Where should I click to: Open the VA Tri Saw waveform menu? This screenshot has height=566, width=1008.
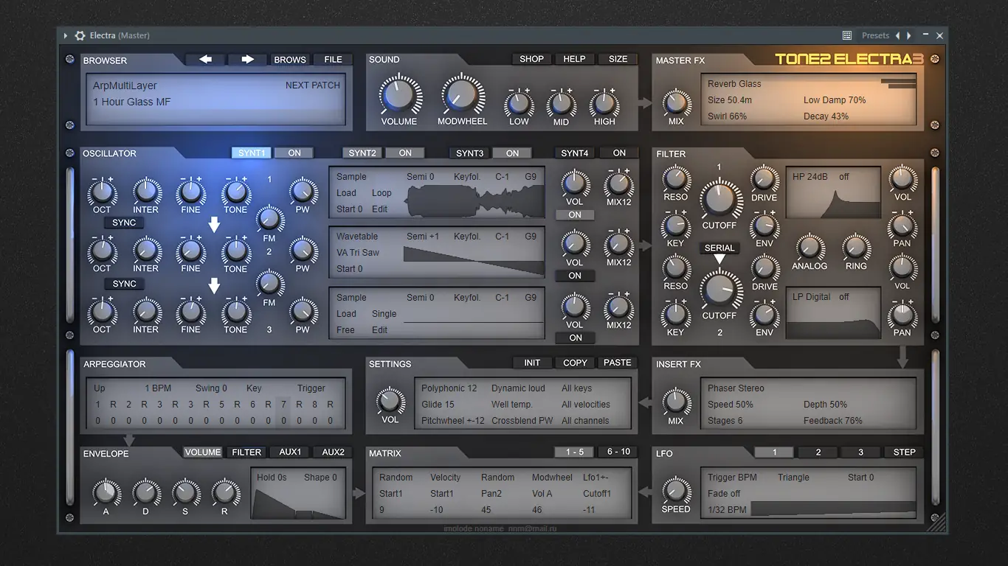358,253
